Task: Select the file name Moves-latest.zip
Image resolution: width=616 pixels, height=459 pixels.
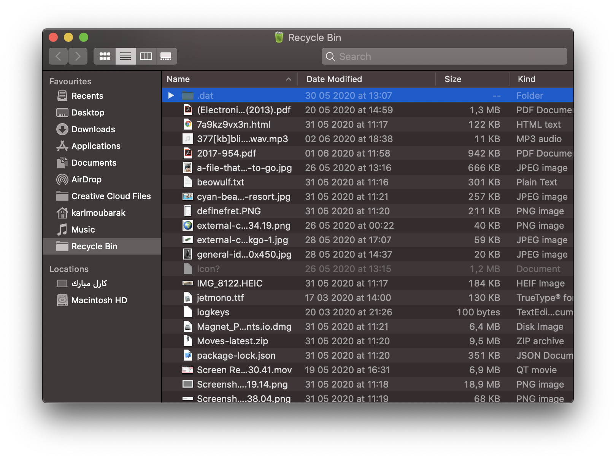Action: [232, 341]
